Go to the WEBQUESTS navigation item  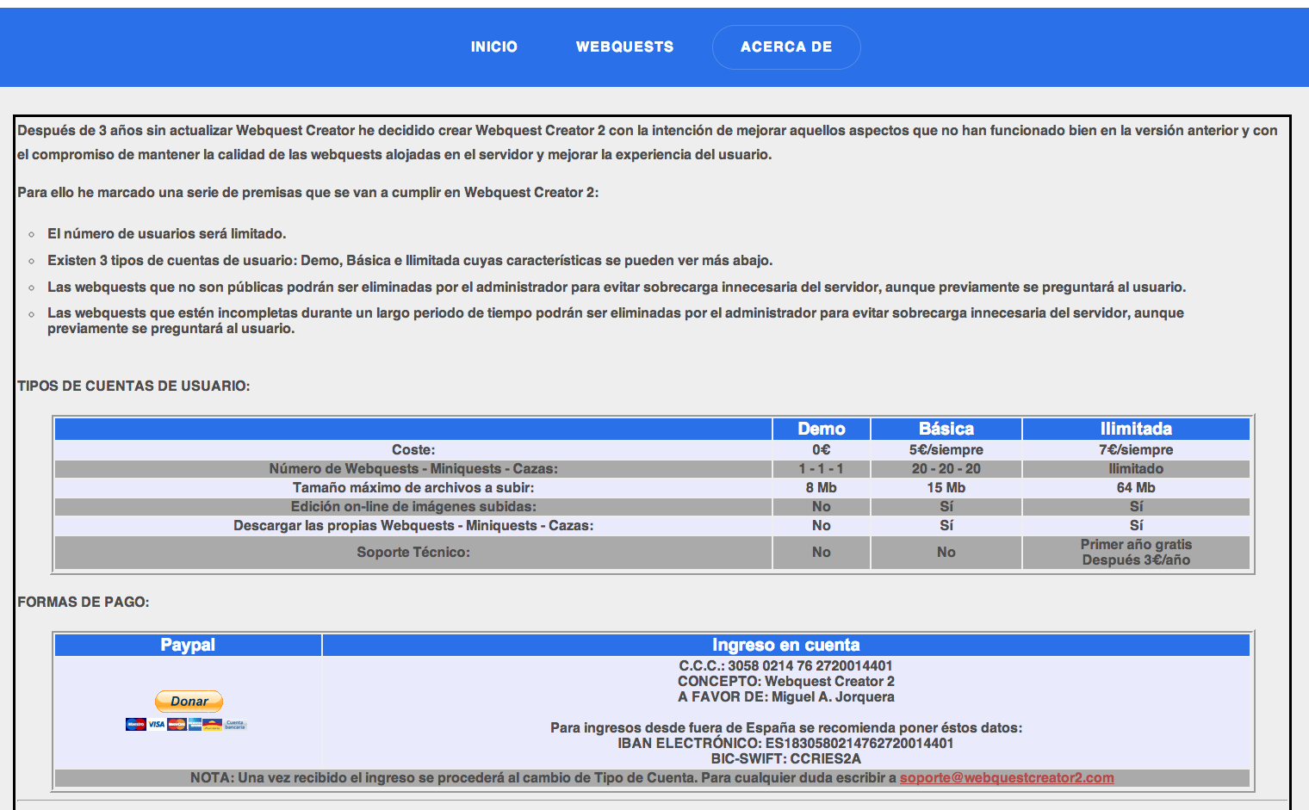[624, 47]
